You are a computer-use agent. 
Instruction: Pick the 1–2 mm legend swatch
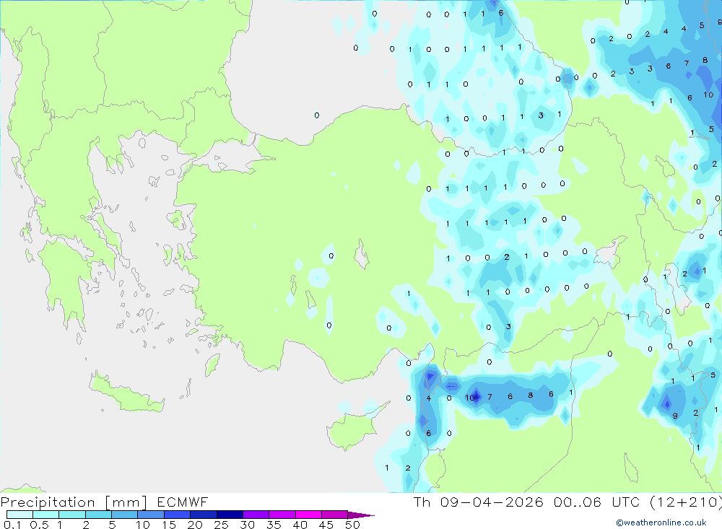[x=71, y=515]
